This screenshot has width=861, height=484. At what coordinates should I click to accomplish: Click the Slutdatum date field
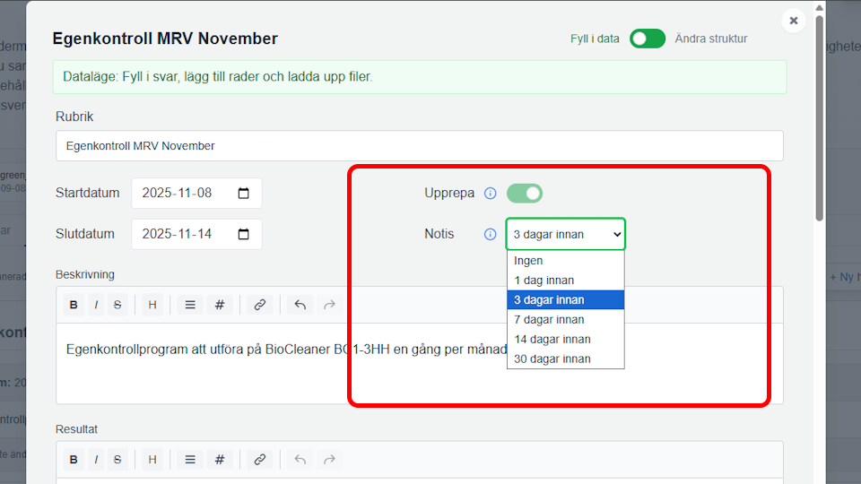point(196,234)
